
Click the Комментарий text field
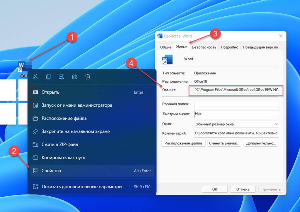click(236, 133)
